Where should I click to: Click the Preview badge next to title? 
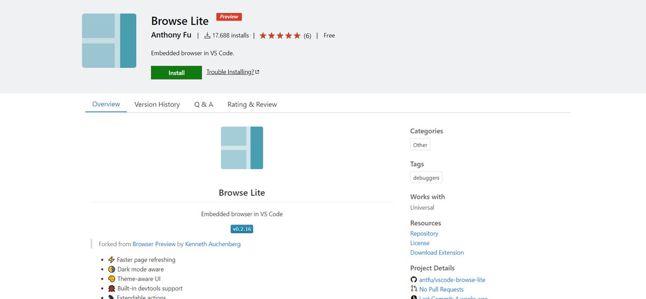click(229, 17)
